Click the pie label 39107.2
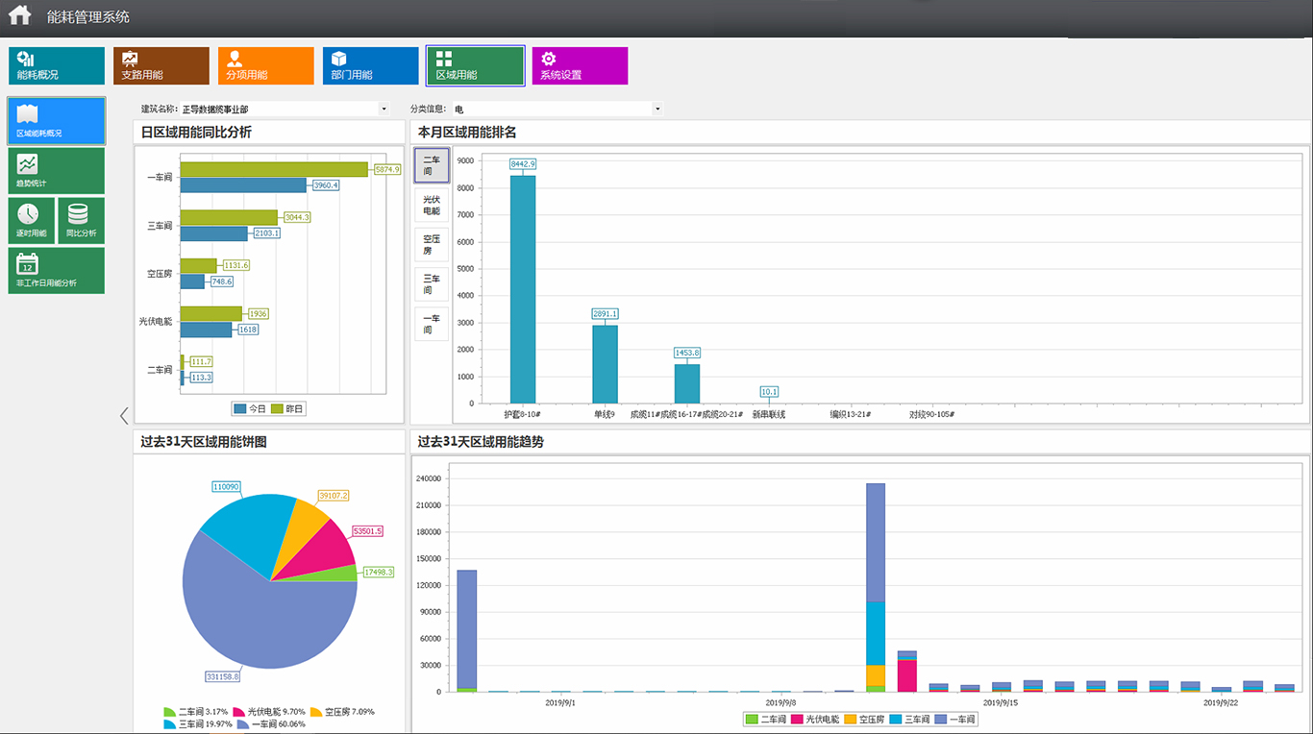The height and width of the screenshot is (734, 1313). click(x=333, y=496)
